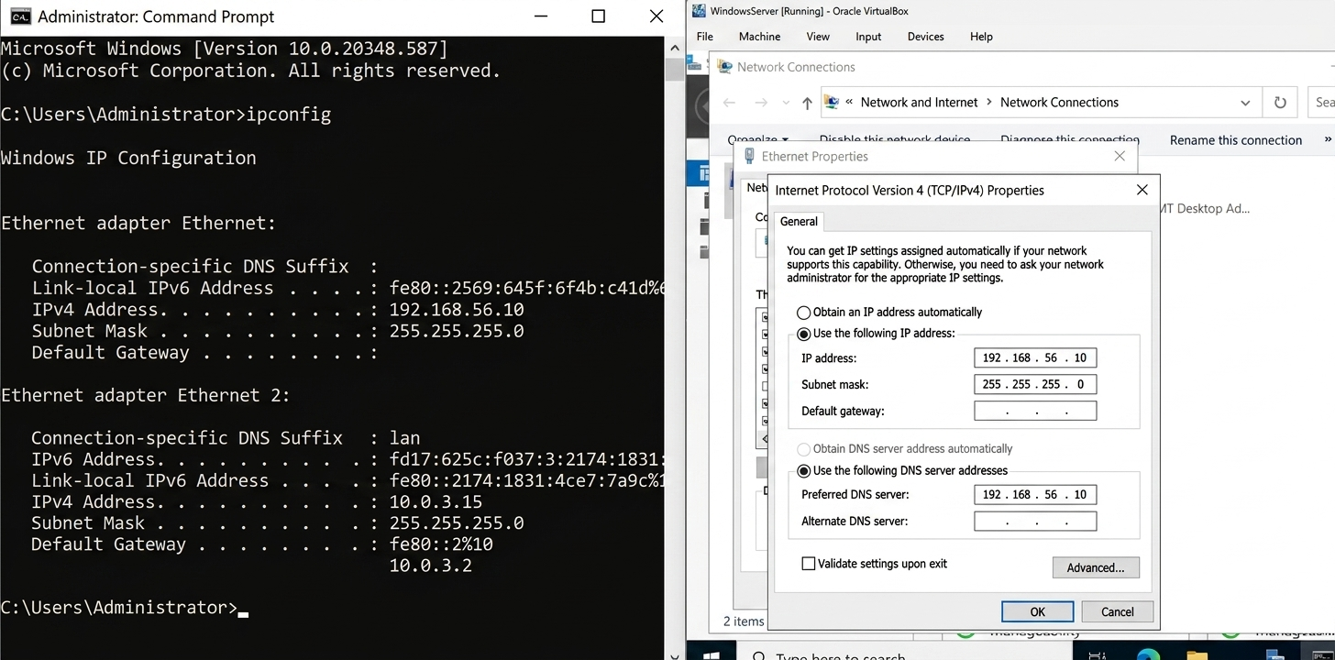1335x660 pixels.
Task: Click IPv4 Address 10.0.3.15 line
Action: [x=257, y=502]
